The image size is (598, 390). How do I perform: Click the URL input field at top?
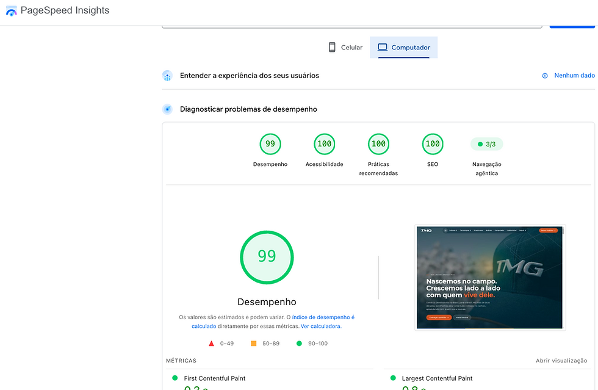pyautogui.click(x=352, y=27)
